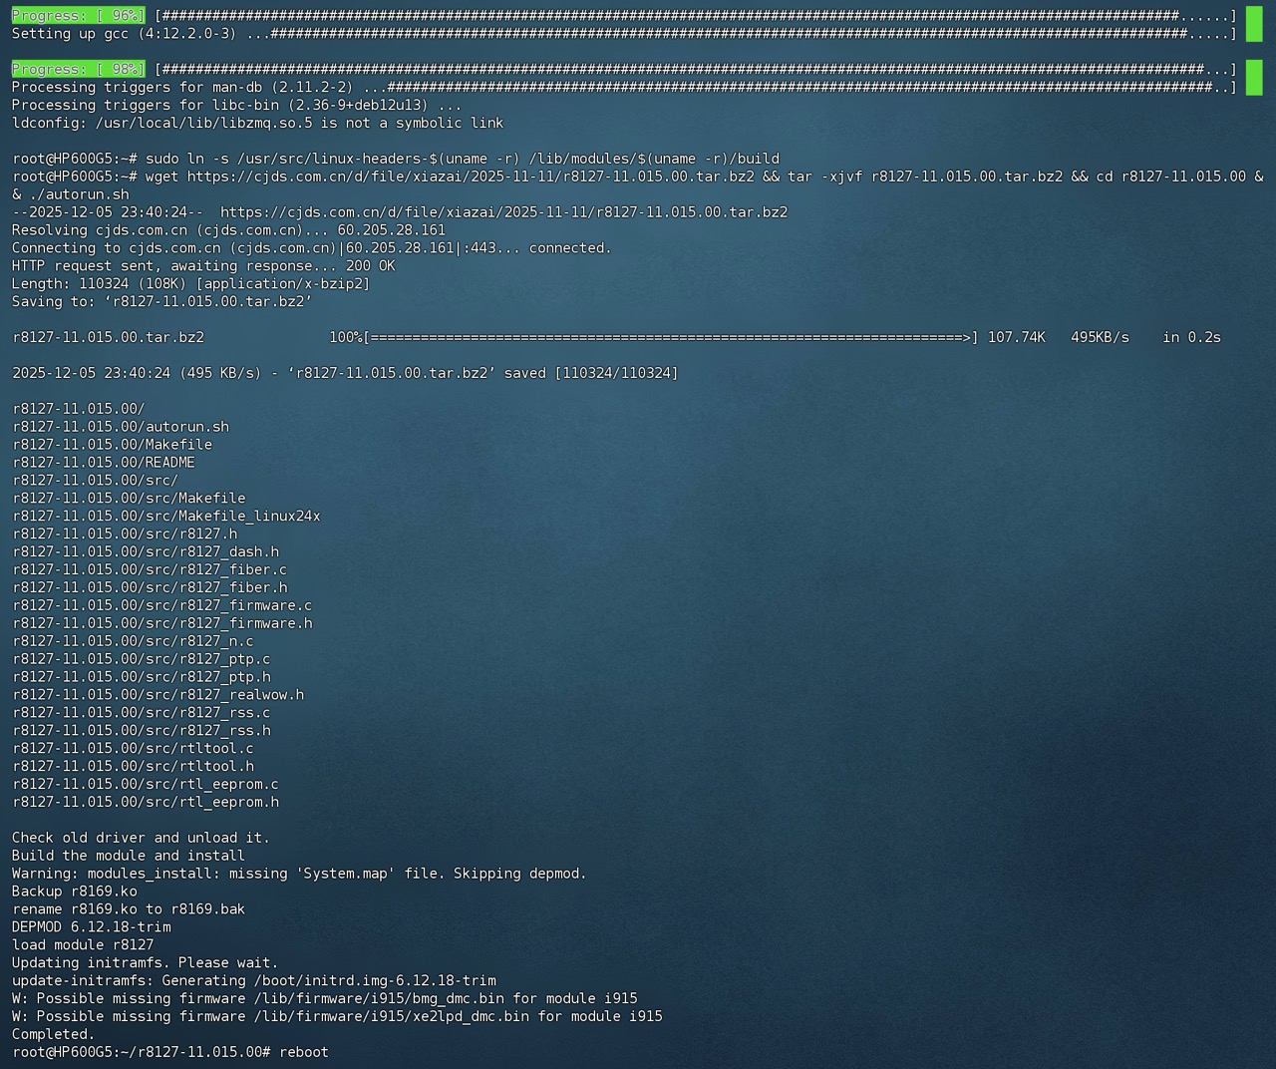The height and width of the screenshot is (1069, 1276).
Task: Click the "src/rtltool.h" entry
Action: click(134, 767)
